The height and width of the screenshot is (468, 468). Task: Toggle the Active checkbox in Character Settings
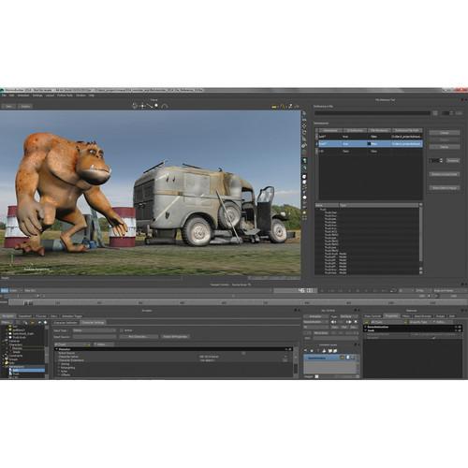coord(122,330)
